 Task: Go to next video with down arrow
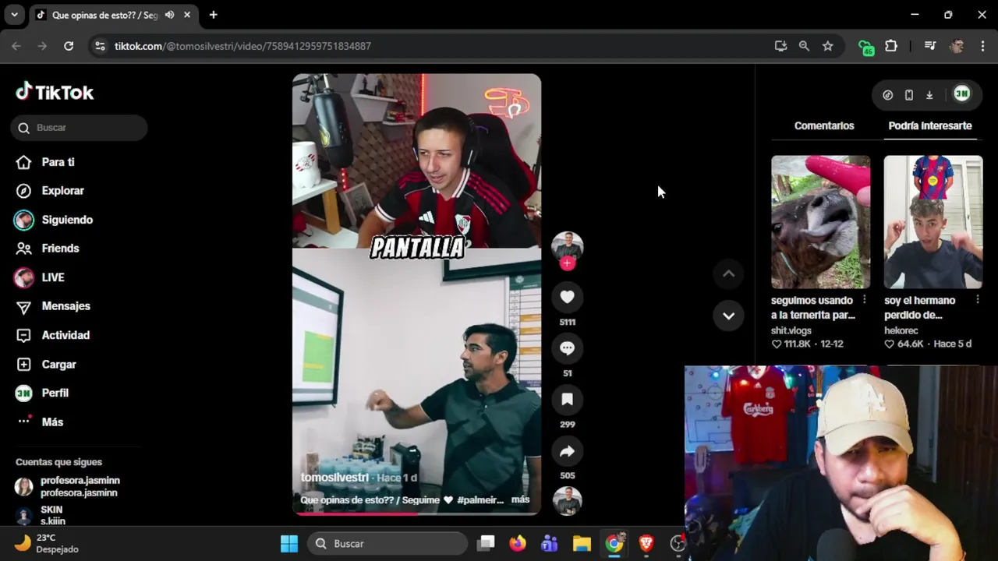728,316
